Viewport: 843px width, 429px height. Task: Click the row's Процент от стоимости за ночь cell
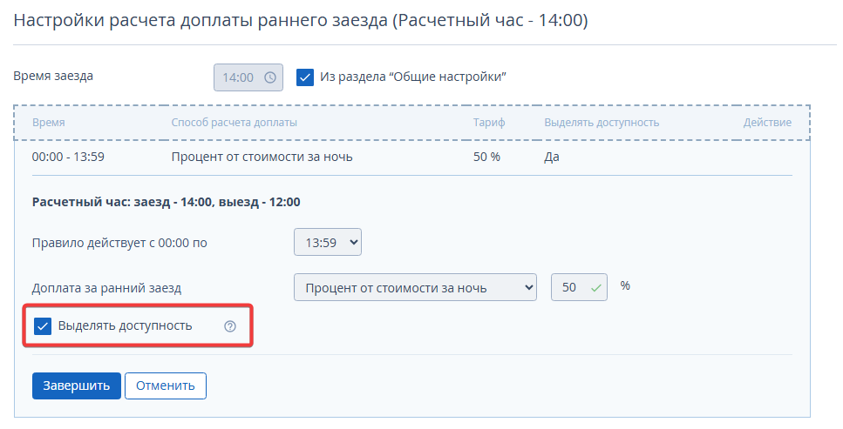click(x=262, y=157)
